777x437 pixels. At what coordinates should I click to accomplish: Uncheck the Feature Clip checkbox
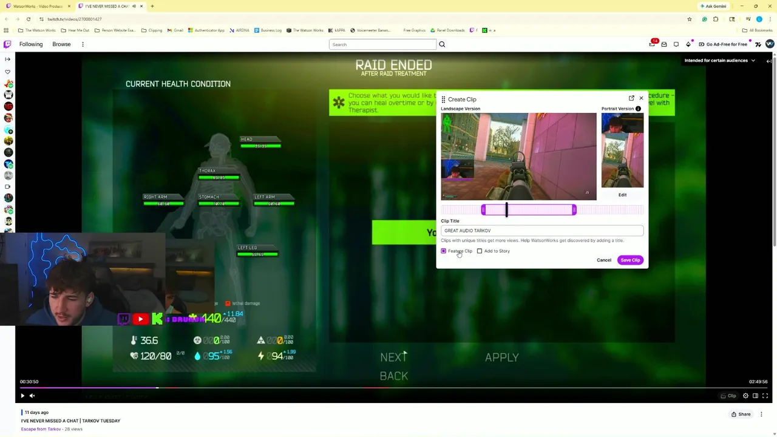click(x=444, y=251)
